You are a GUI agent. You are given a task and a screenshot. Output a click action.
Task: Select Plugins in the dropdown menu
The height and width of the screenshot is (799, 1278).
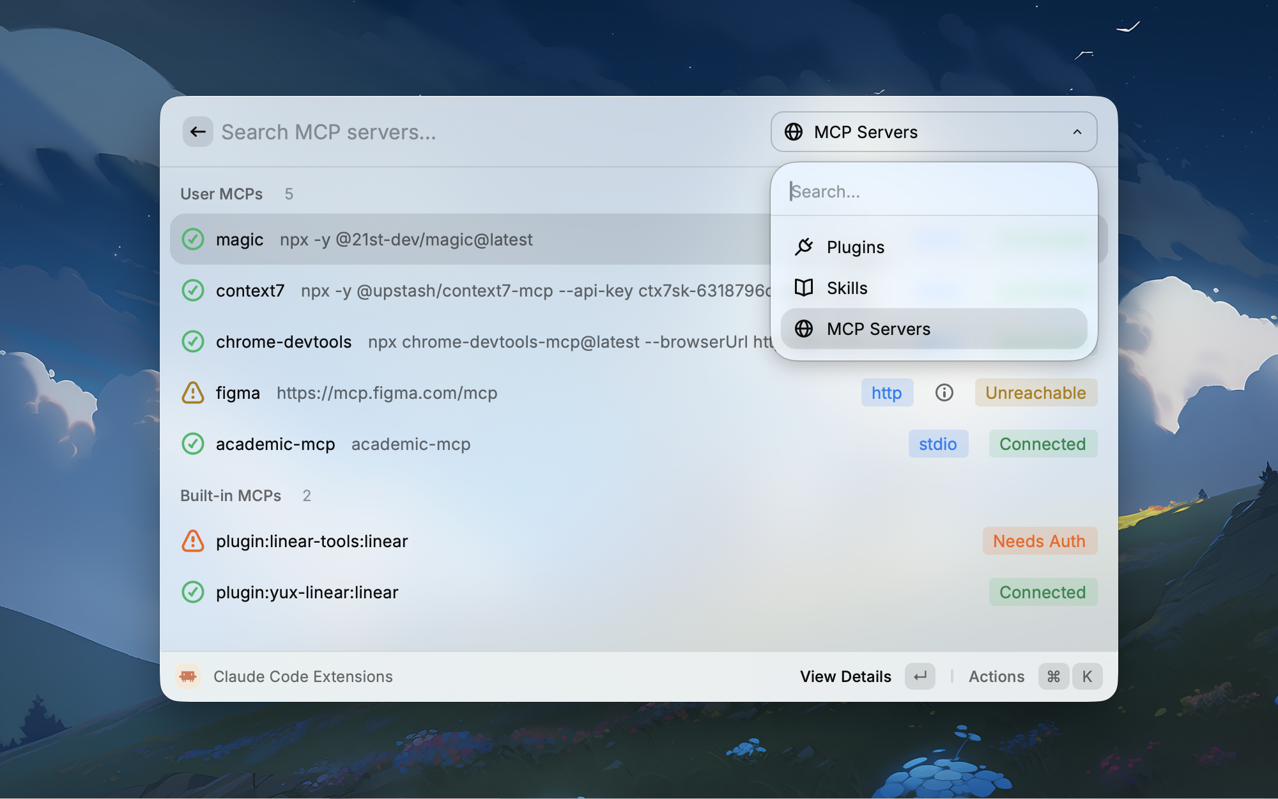[x=856, y=247]
